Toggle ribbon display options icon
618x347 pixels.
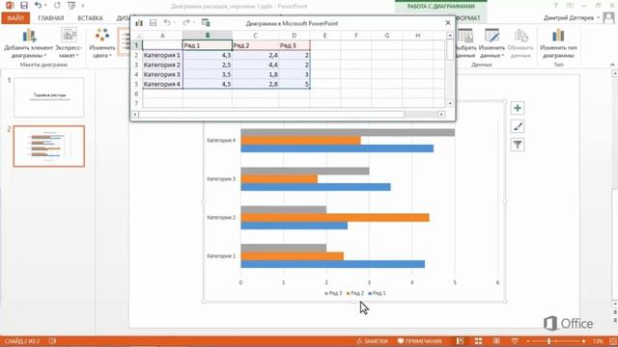tap(570, 6)
